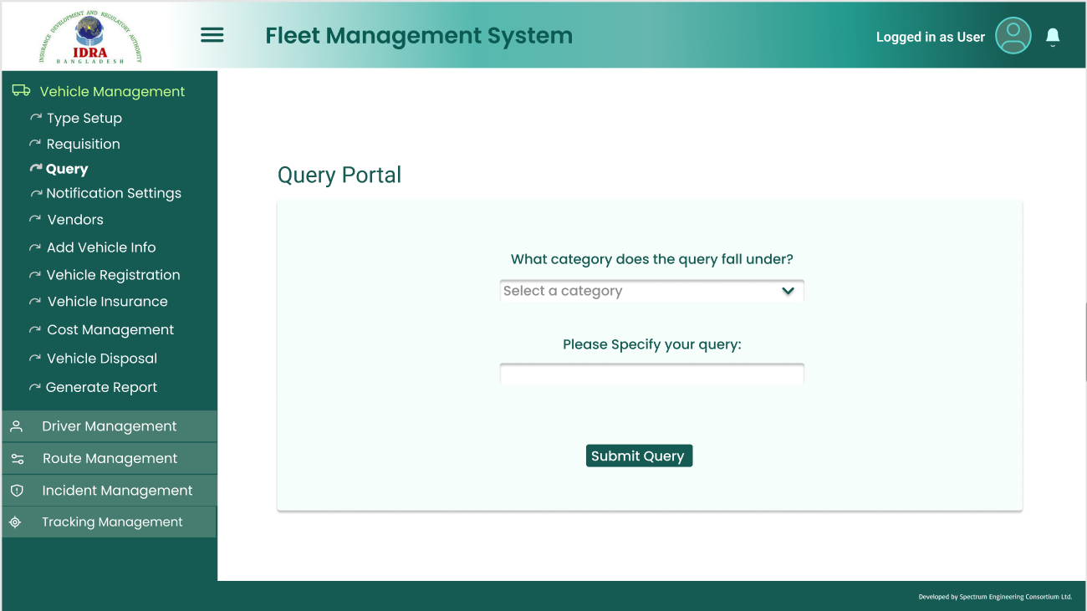The image size is (1087, 611).
Task: Submit the query with Submit Query button
Action: [639, 456]
